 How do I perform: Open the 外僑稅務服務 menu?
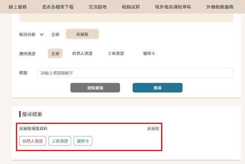(220, 7)
